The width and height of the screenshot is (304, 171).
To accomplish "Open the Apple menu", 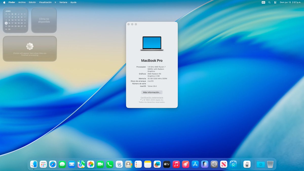I will pyautogui.click(x=4, y=2).
